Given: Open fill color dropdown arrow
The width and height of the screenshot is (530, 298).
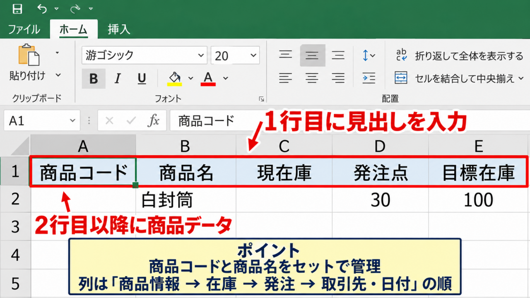Looking at the screenshot, I should [x=190, y=78].
